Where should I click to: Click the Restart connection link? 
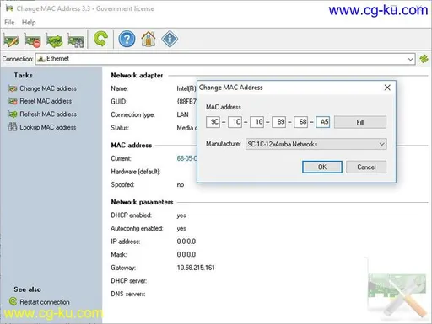point(45,302)
